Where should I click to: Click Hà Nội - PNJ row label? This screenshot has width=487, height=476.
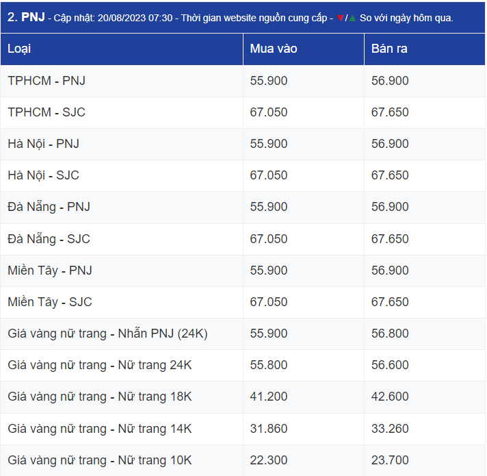43,144
